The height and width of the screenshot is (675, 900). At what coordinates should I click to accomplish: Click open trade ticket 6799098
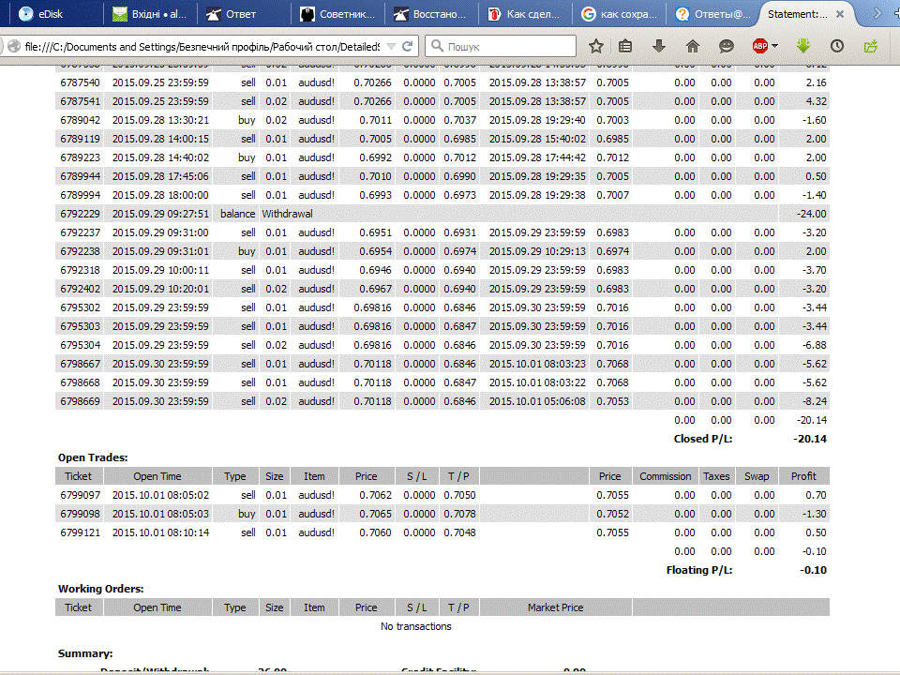pyautogui.click(x=80, y=514)
